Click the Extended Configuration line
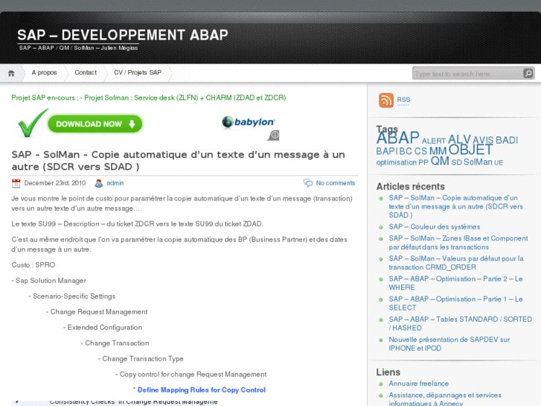This screenshot has width=541, height=406. tap(103, 327)
